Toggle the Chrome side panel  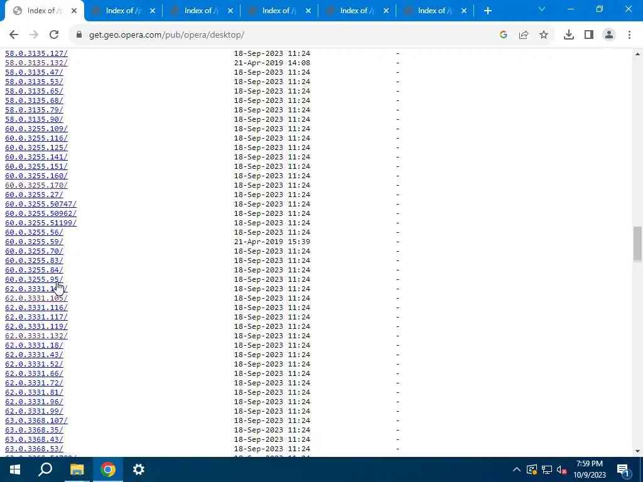click(589, 35)
